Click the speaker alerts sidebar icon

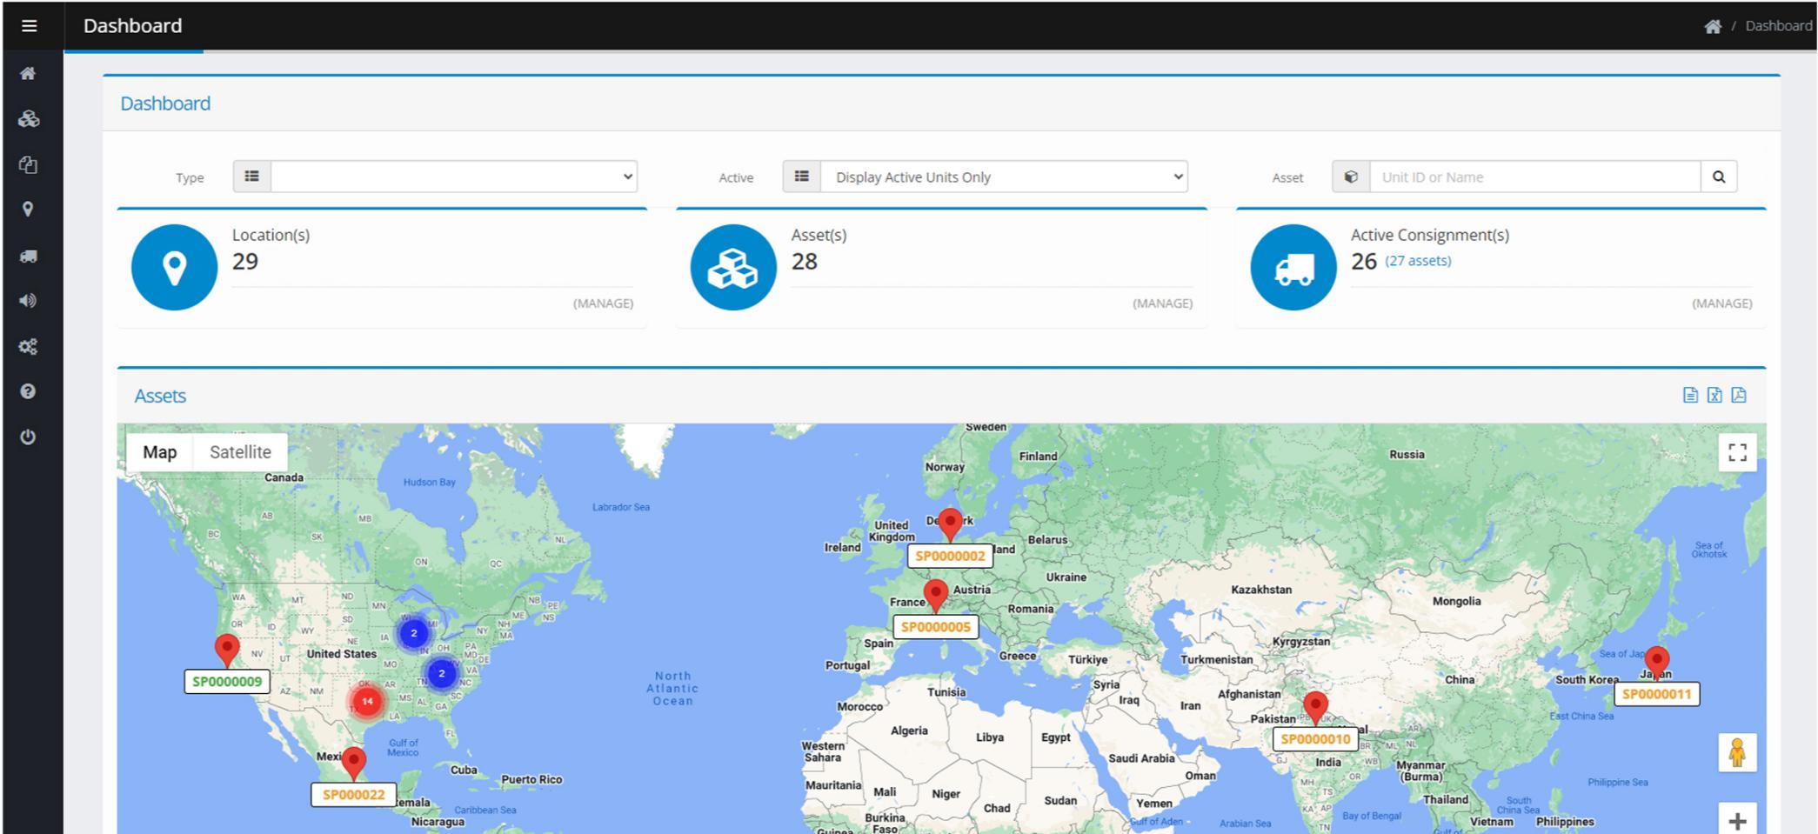tap(28, 301)
